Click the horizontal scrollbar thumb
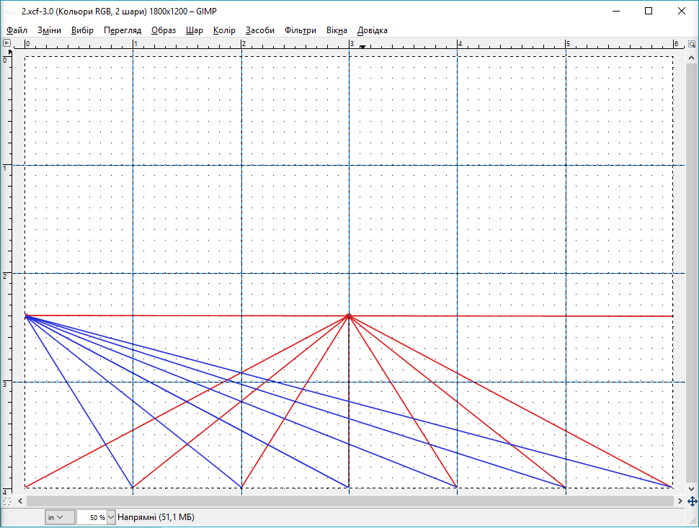 tap(350, 501)
